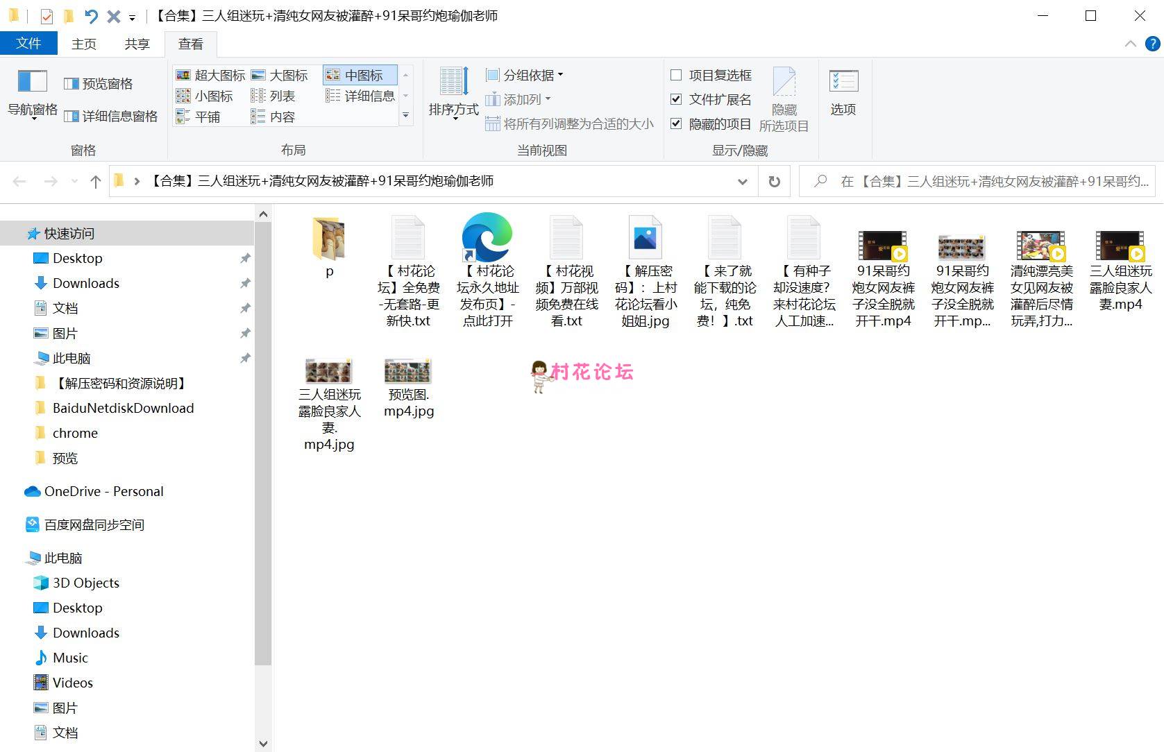This screenshot has width=1164, height=752.
Task: Open the blue Help question mark icon
Action: tap(1152, 44)
